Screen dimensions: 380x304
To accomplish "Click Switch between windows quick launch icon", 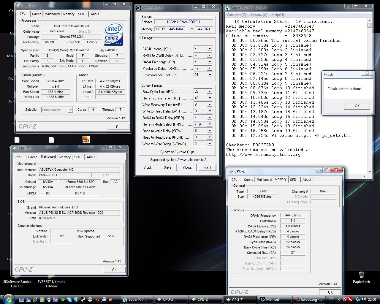I will (x=28, y=300).
